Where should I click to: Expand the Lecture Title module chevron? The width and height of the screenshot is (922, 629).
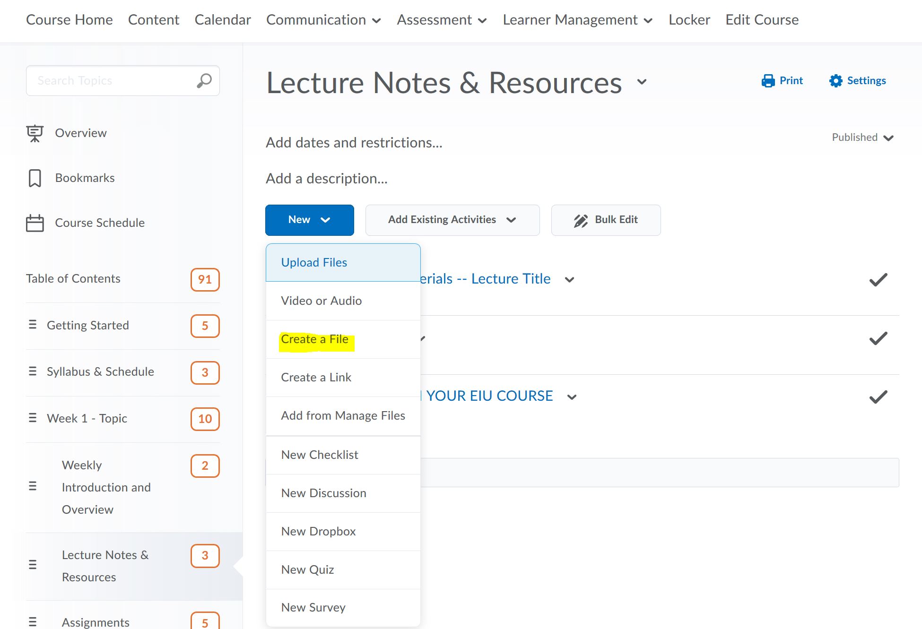pyautogui.click(x=568, y=279)
